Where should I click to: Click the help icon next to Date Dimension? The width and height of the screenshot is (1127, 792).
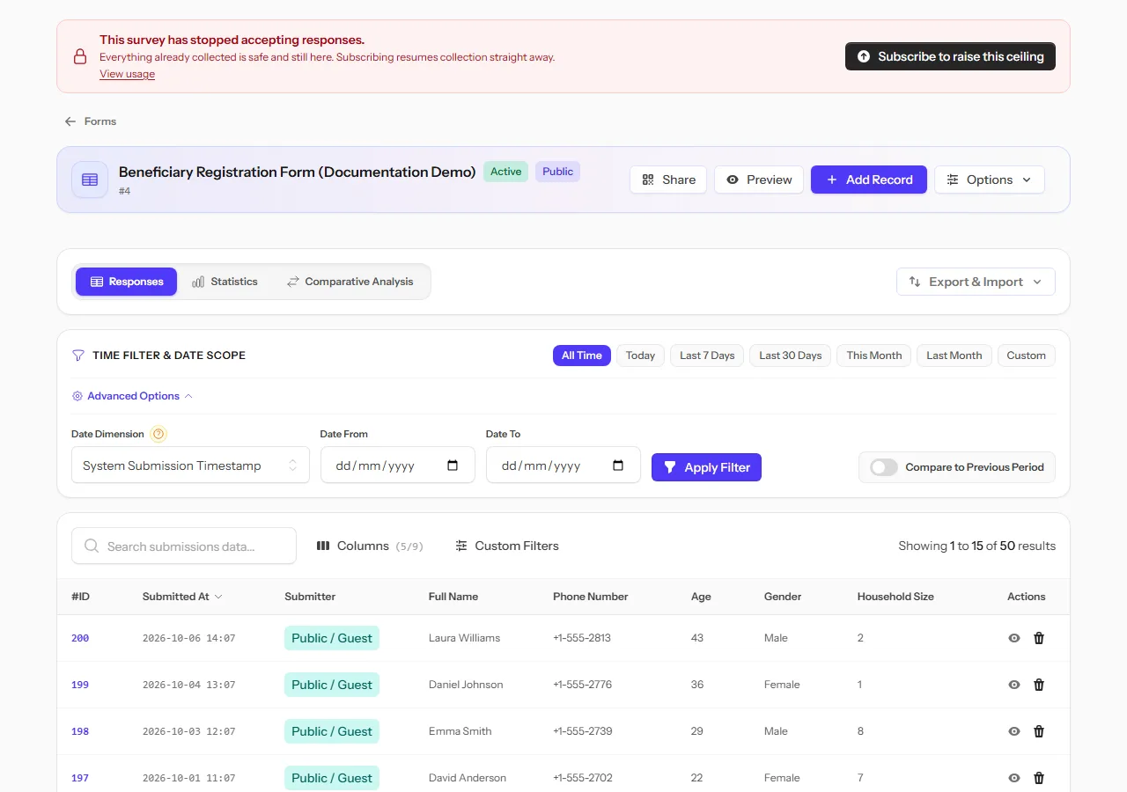coord(158,434)
